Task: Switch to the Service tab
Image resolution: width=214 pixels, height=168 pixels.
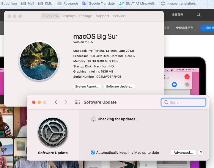Action: [x=119, y=16]
